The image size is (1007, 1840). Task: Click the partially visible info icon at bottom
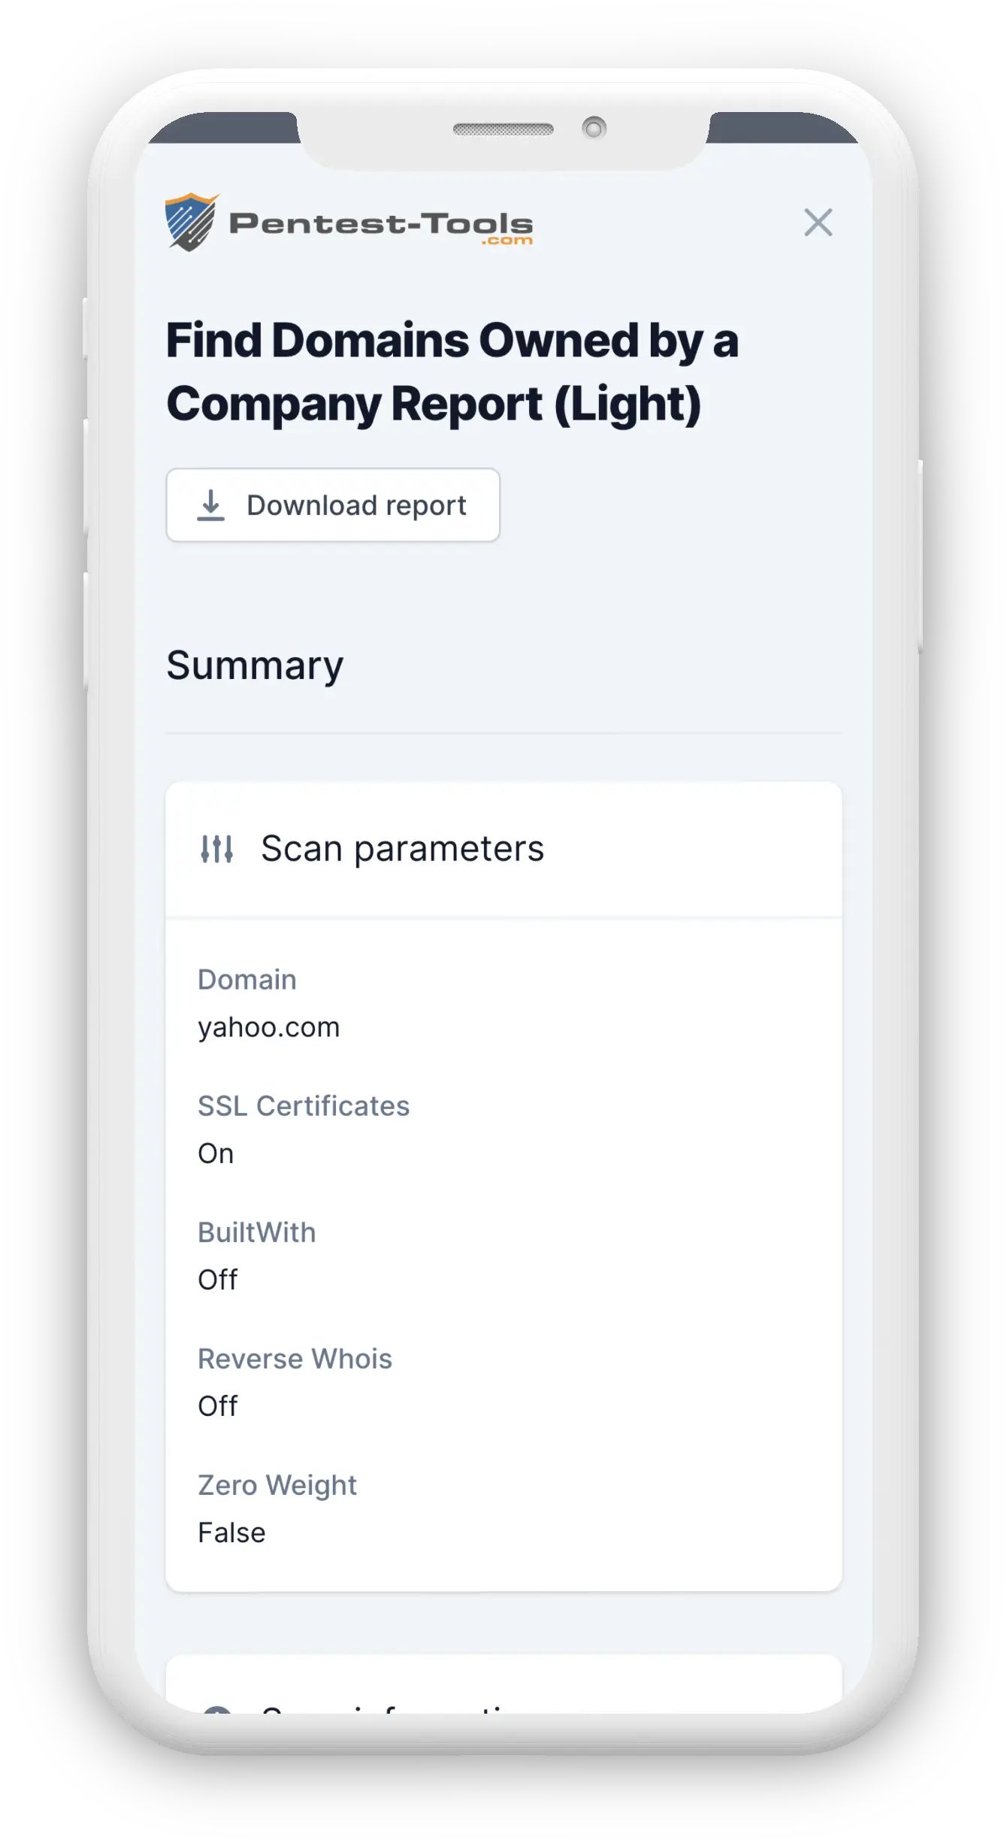tap(217, 1708)
